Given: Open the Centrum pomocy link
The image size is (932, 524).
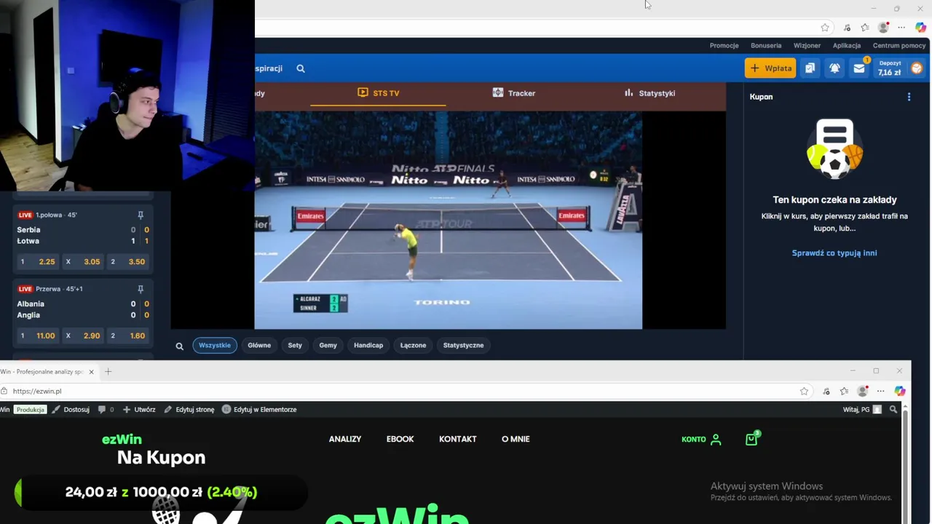Looking at the screenshot, I should pyautogui.click(x=899, y=45).
